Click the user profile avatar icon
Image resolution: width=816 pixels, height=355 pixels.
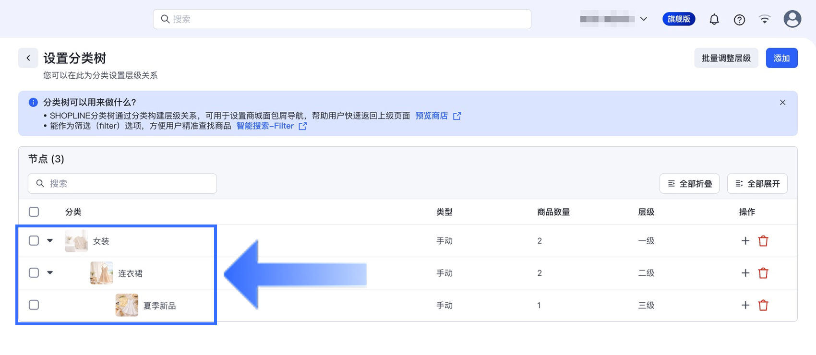tap(792, 19)
